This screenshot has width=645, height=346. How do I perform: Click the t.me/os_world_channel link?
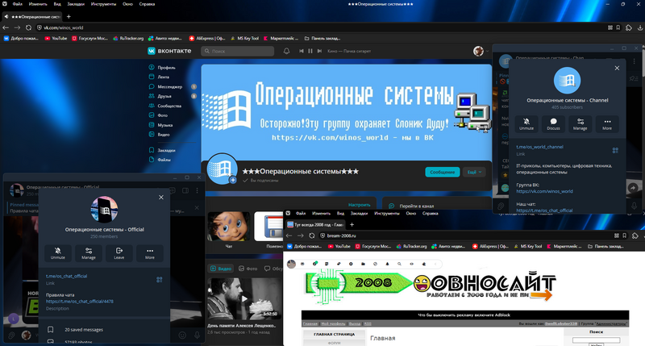click(x=539, y=147)
